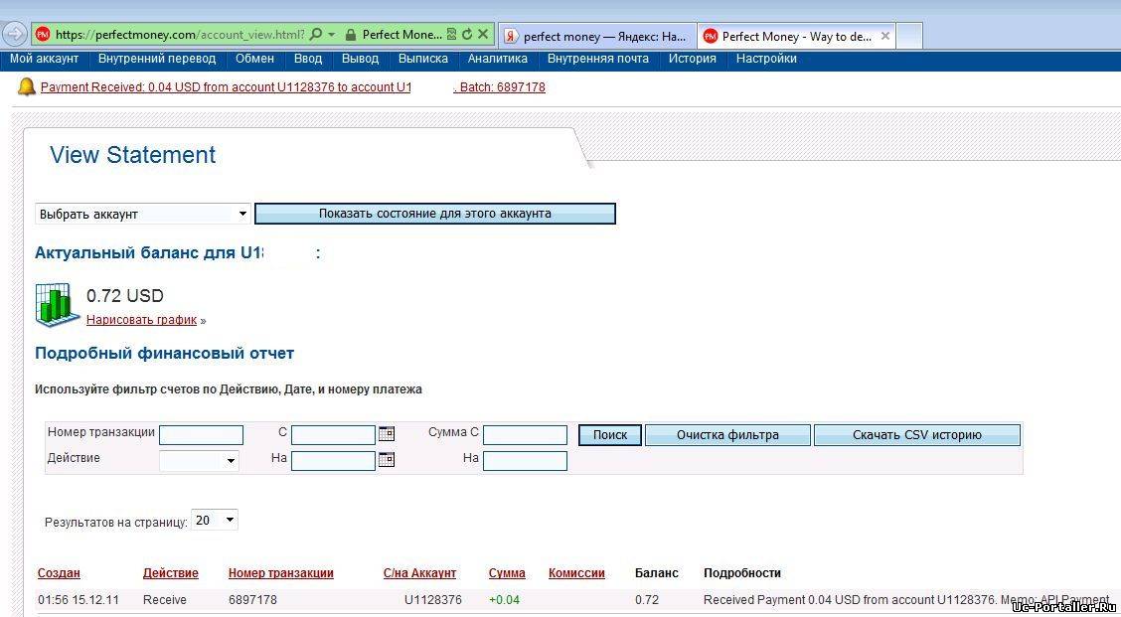Click the magnifier search icon in address bar

coord(316,35)
